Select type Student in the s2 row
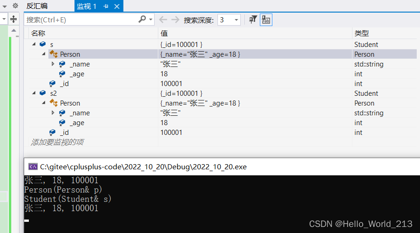 (366, 93)
